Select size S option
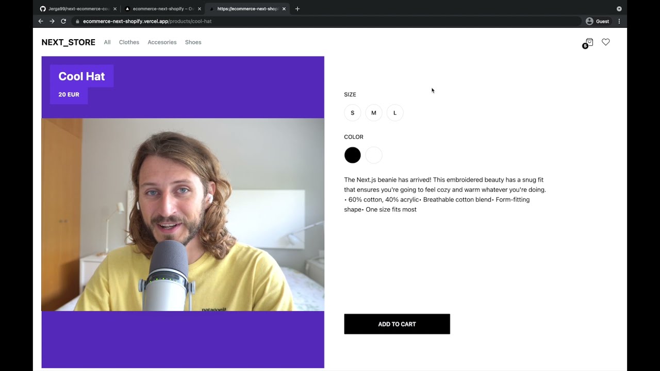This screenshot has width=660, height=371. [x=353, y=113]
